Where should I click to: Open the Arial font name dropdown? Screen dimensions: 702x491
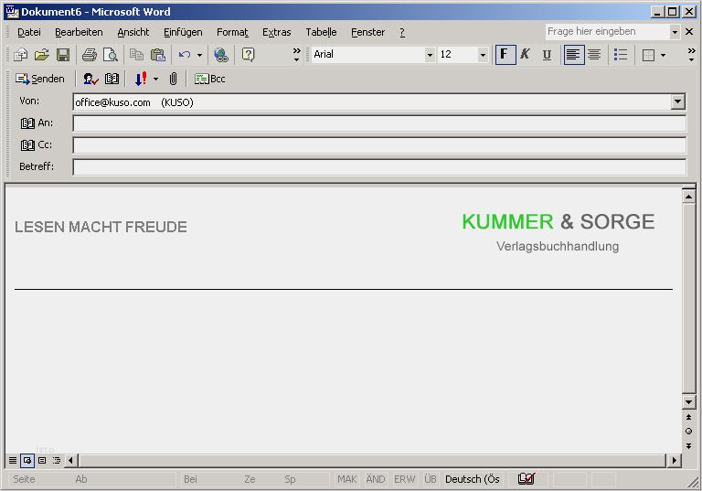430,55
